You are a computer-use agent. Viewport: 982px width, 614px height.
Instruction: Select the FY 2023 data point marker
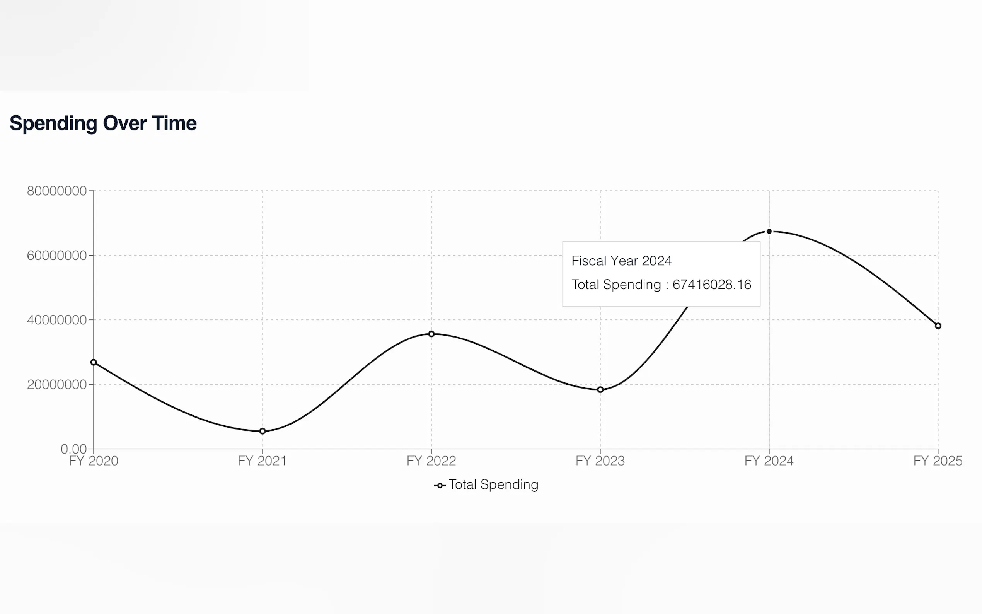coord(600,389)
